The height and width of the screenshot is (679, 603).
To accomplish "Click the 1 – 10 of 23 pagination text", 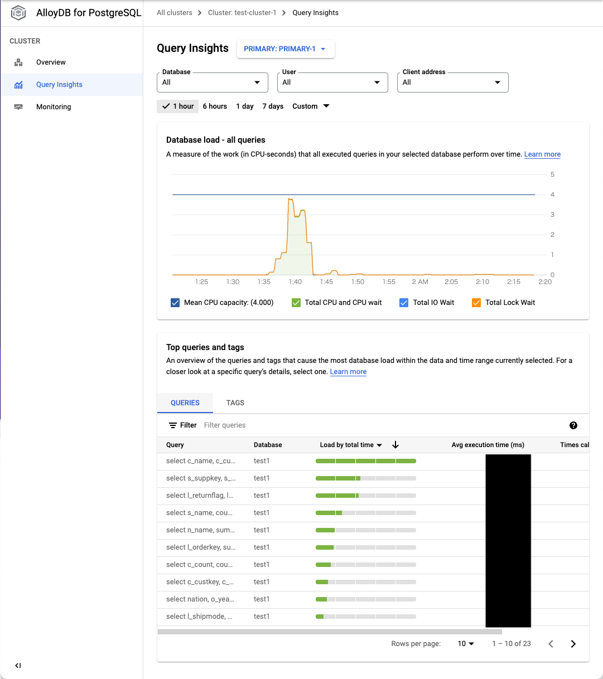I will (512, 644).
